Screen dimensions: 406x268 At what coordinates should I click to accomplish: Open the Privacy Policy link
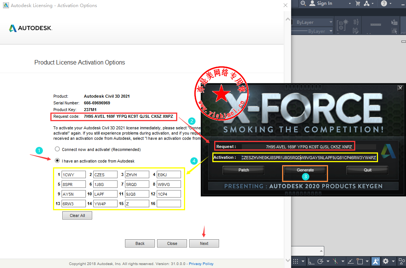pos(201,264)
